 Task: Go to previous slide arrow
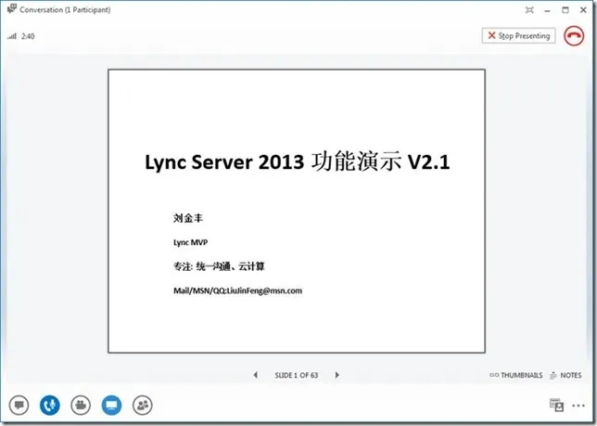coord(256,375)
